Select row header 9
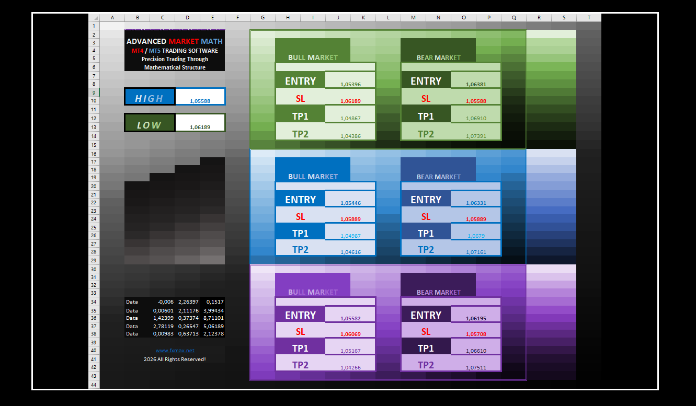Viewport: 696px width, 406px height. pos(94,92)
